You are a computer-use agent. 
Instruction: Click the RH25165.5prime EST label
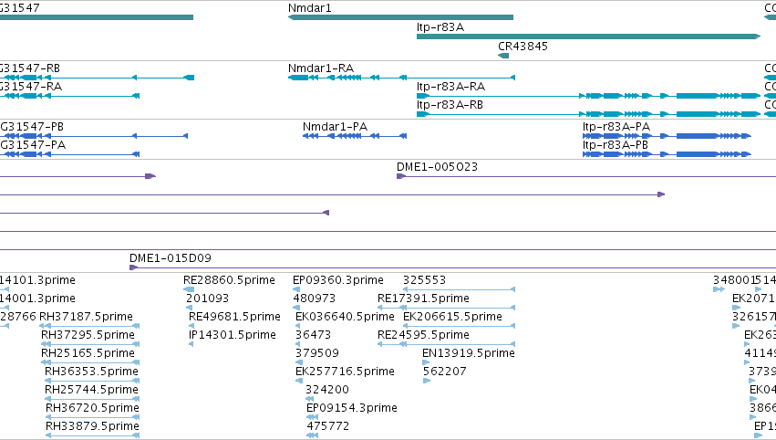pos(88,354)
